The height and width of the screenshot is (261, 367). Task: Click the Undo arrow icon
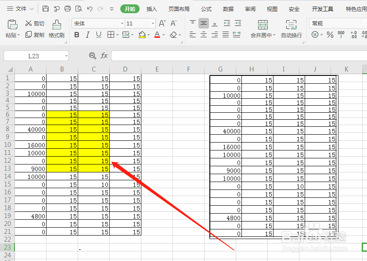90,9
